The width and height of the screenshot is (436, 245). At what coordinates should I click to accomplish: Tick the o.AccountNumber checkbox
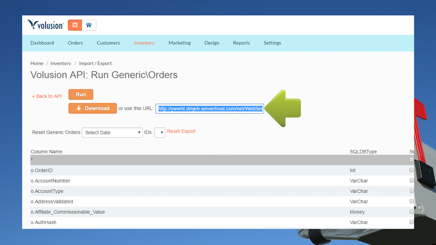click(x=412, y=180)
